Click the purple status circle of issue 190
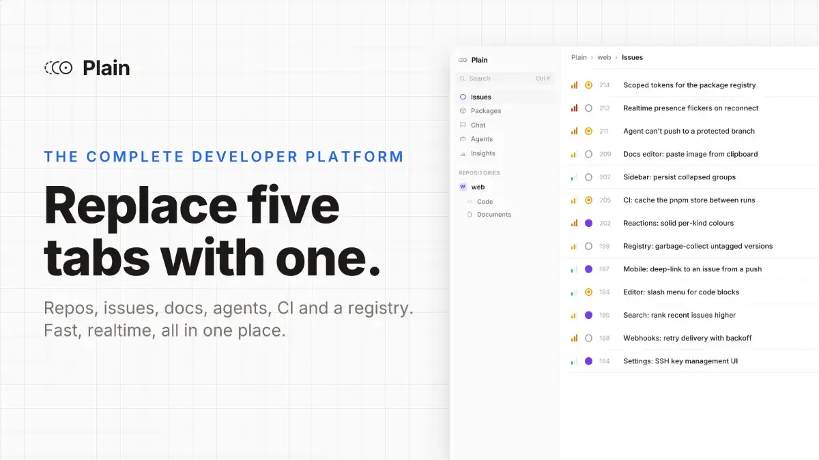This screenshot has width=819, height=460. [589, 315]
